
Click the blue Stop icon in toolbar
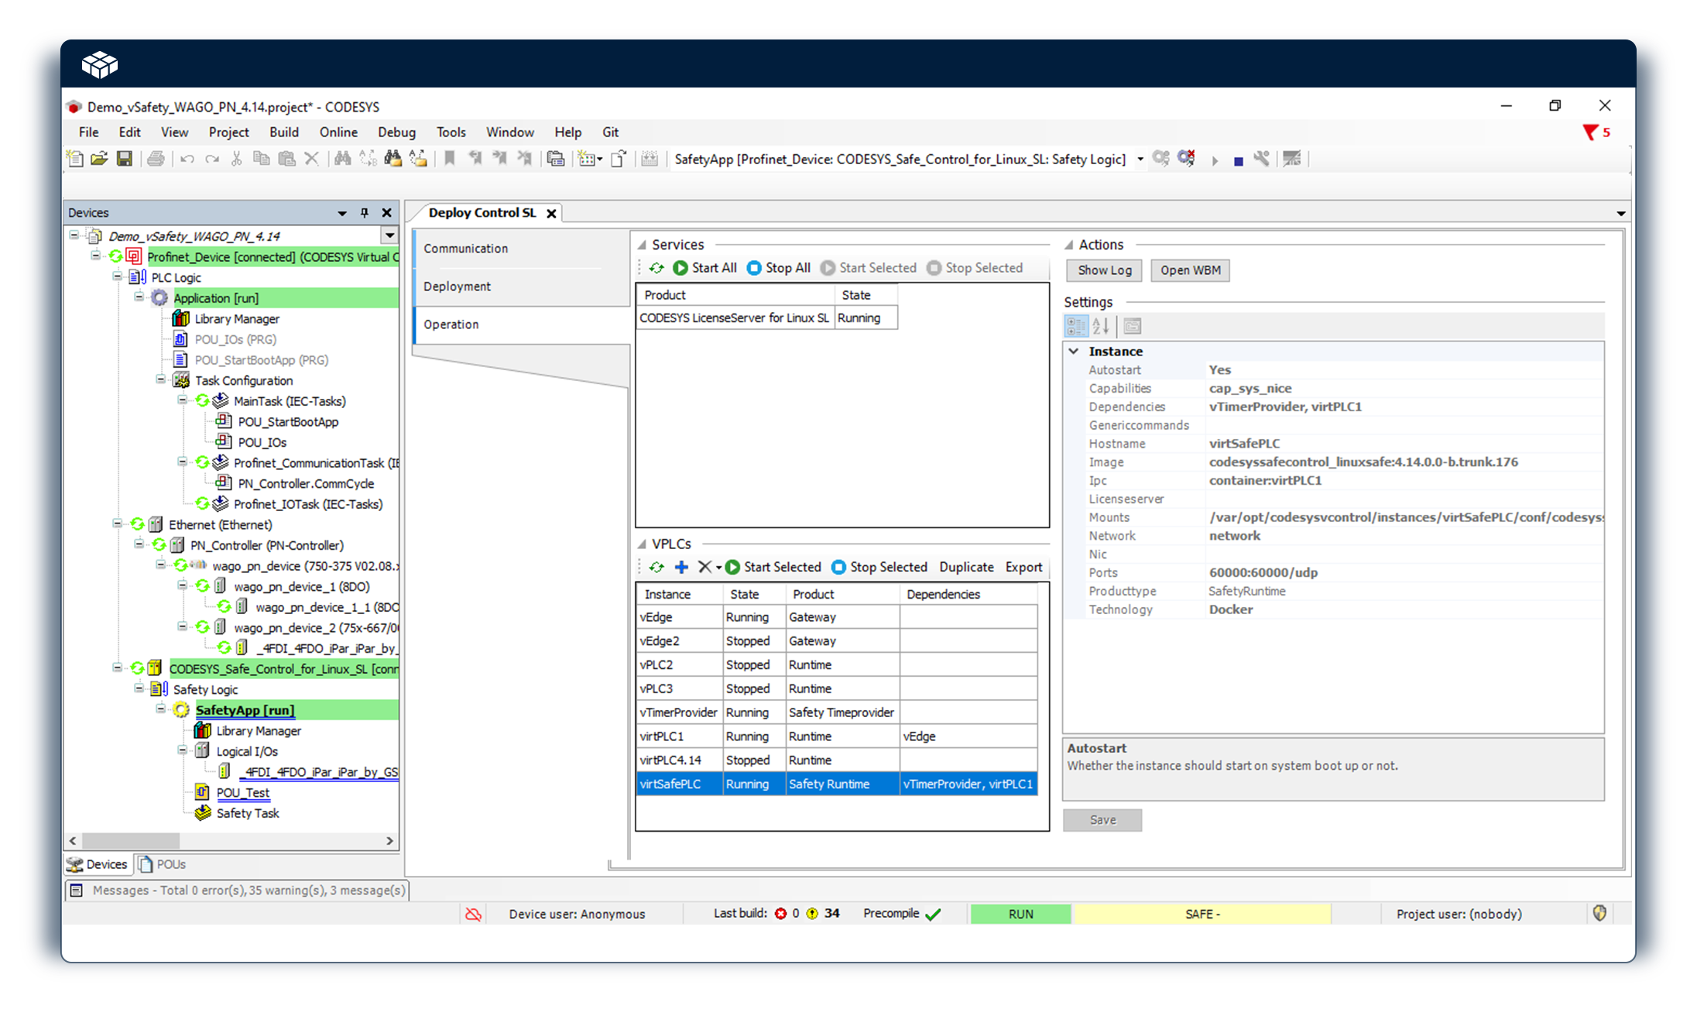click(x=1238, y=160)
